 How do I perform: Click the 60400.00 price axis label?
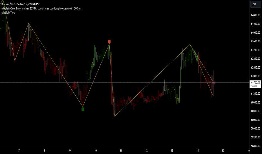tap(256, 111)
